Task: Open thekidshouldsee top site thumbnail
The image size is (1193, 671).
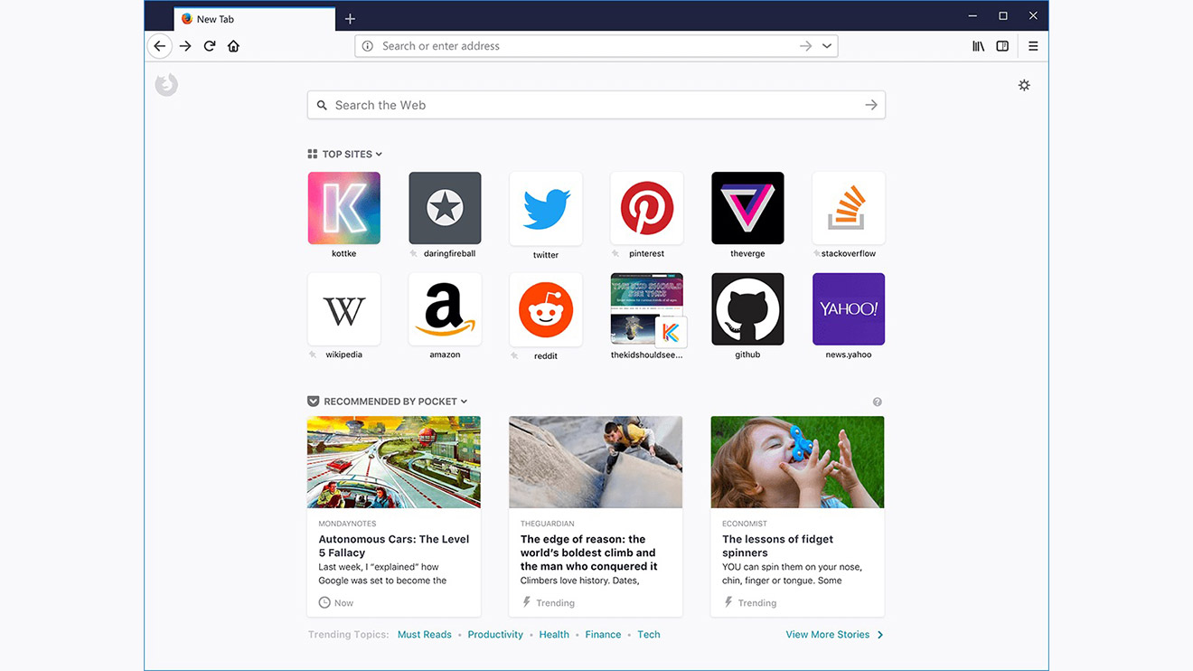Action: click(x=647, y=309)
